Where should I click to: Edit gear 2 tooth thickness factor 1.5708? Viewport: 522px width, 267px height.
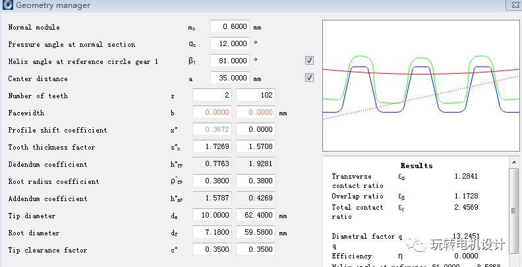tap(256, 146)
